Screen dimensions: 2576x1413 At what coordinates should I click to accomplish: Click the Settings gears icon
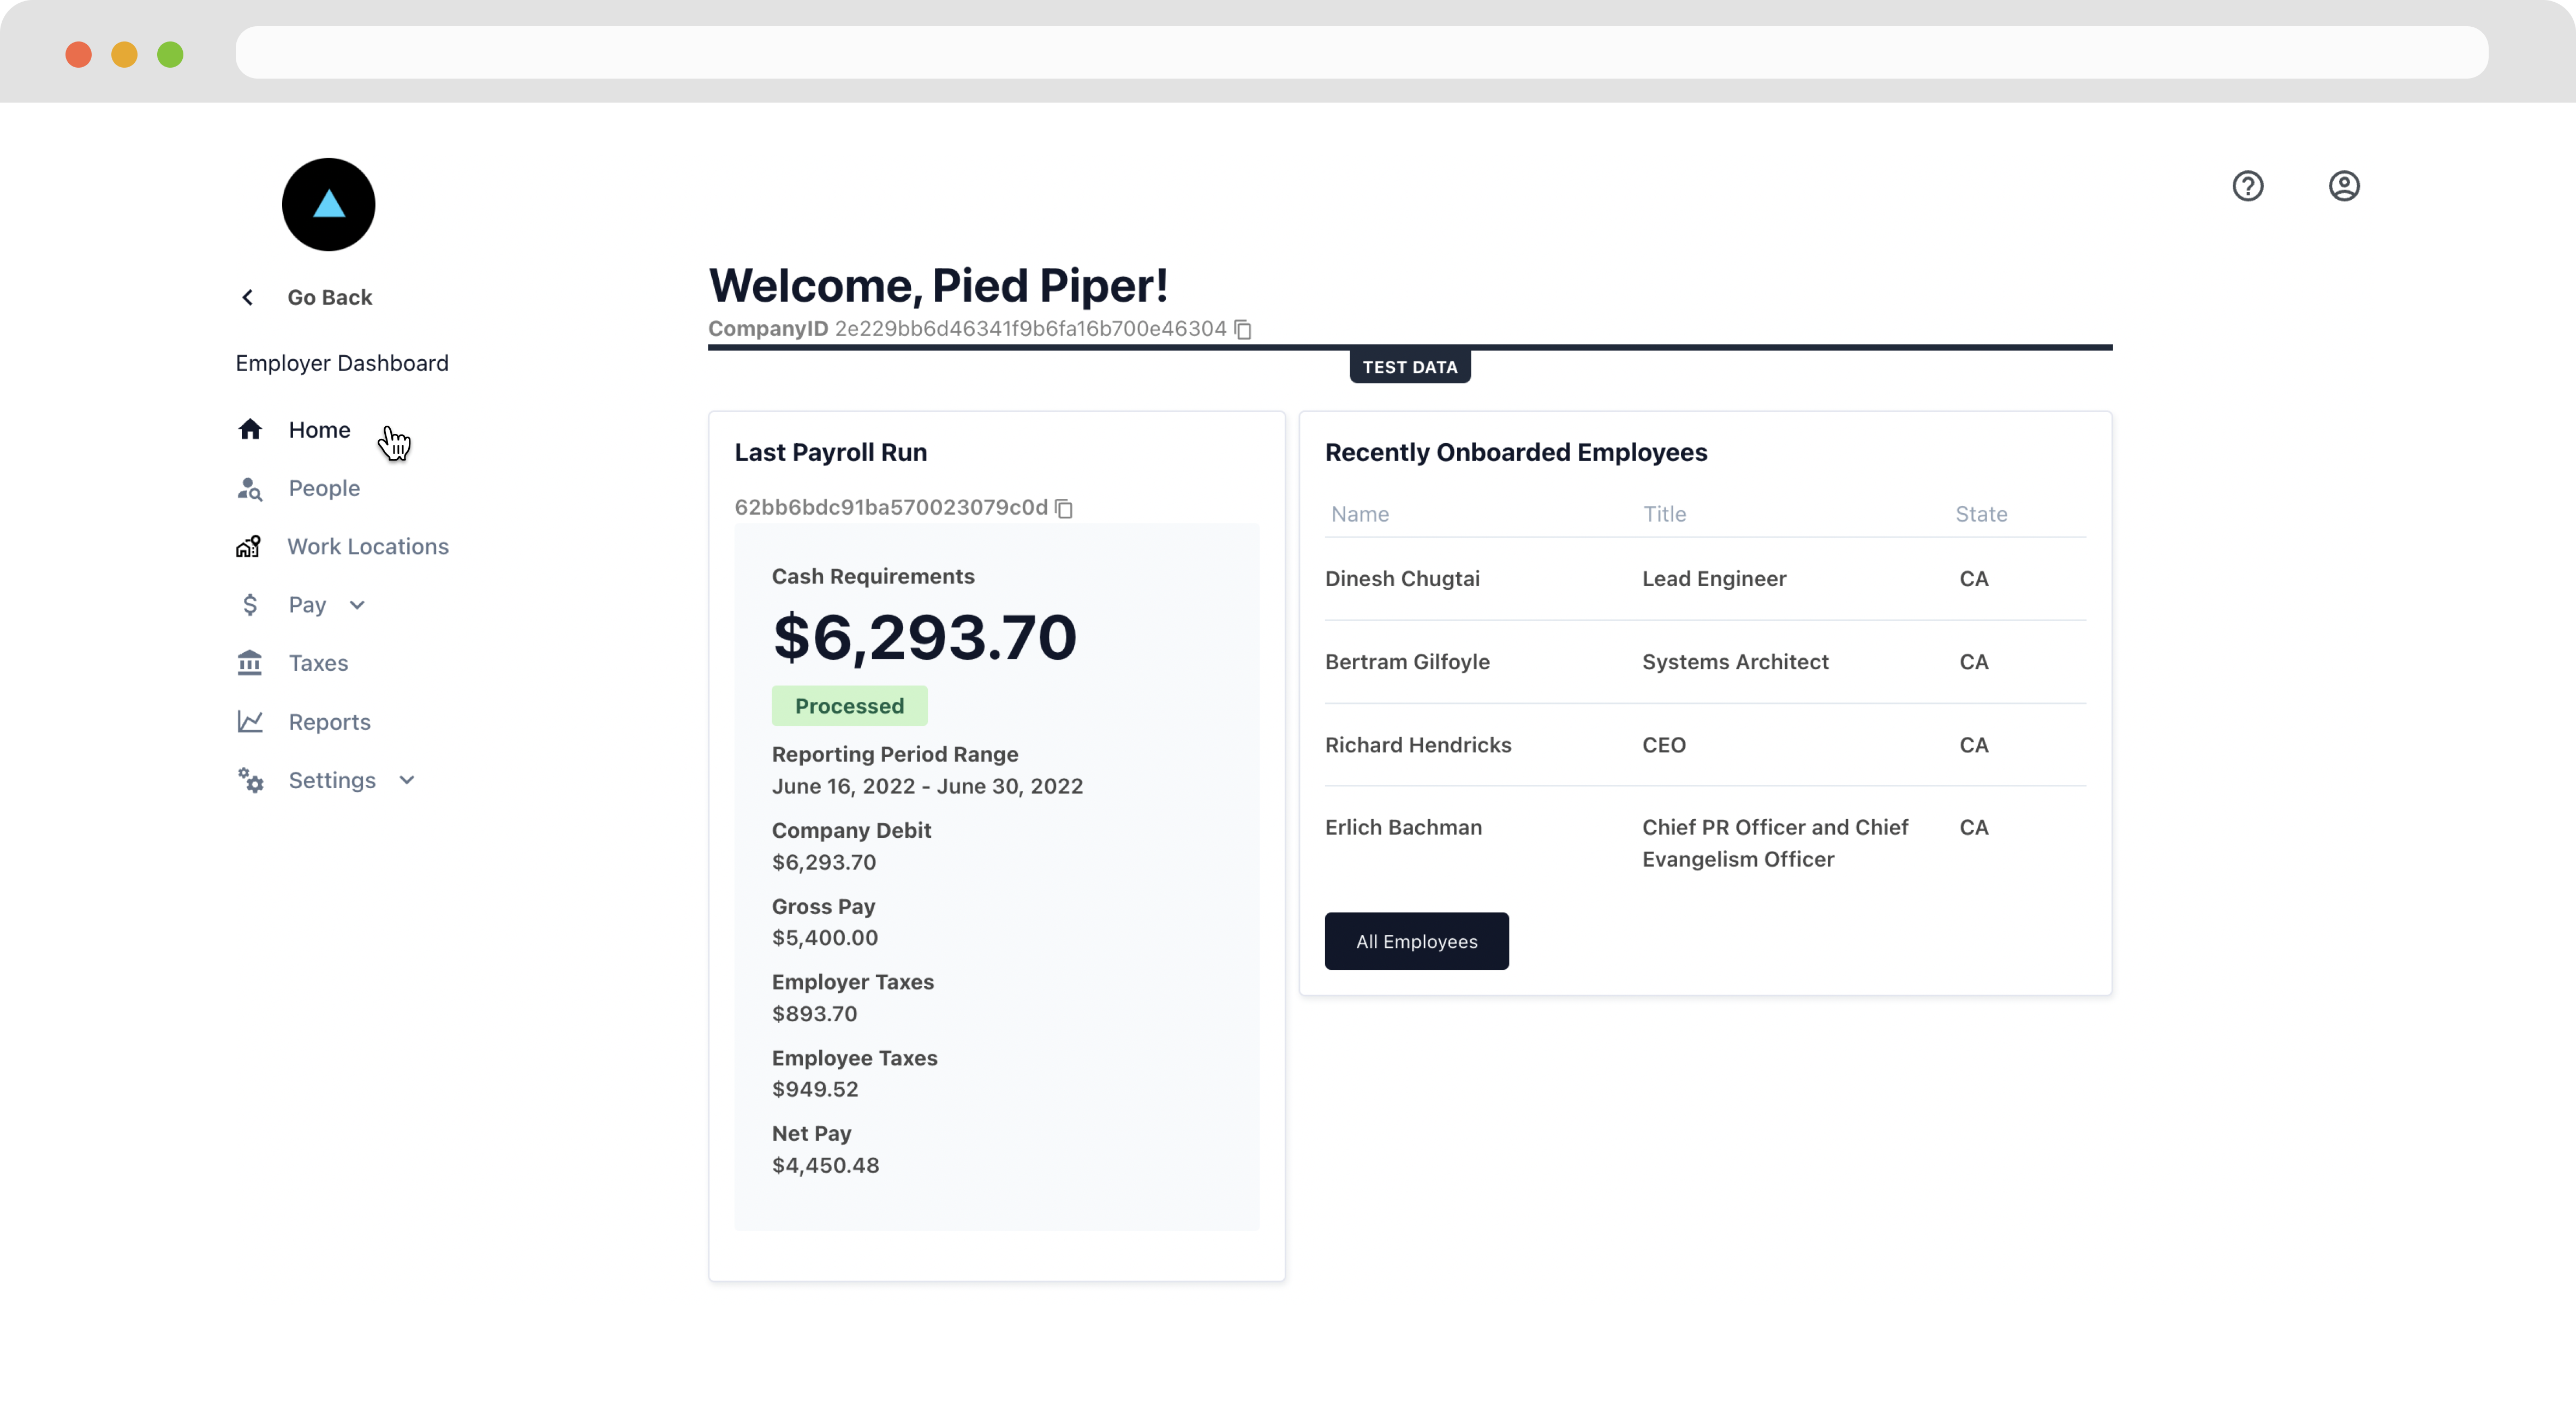(x=251, y=780)
